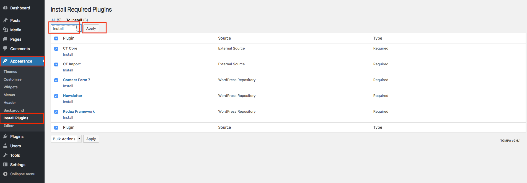
Task: Click the Posts pushpin icon
Action: click(x=5, y=20)
